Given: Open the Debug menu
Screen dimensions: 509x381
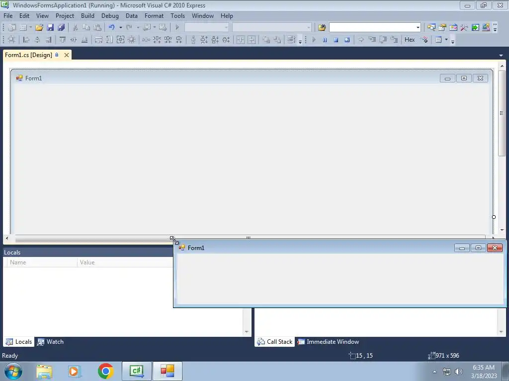Looking at the screenshot, I should (110, 16).
